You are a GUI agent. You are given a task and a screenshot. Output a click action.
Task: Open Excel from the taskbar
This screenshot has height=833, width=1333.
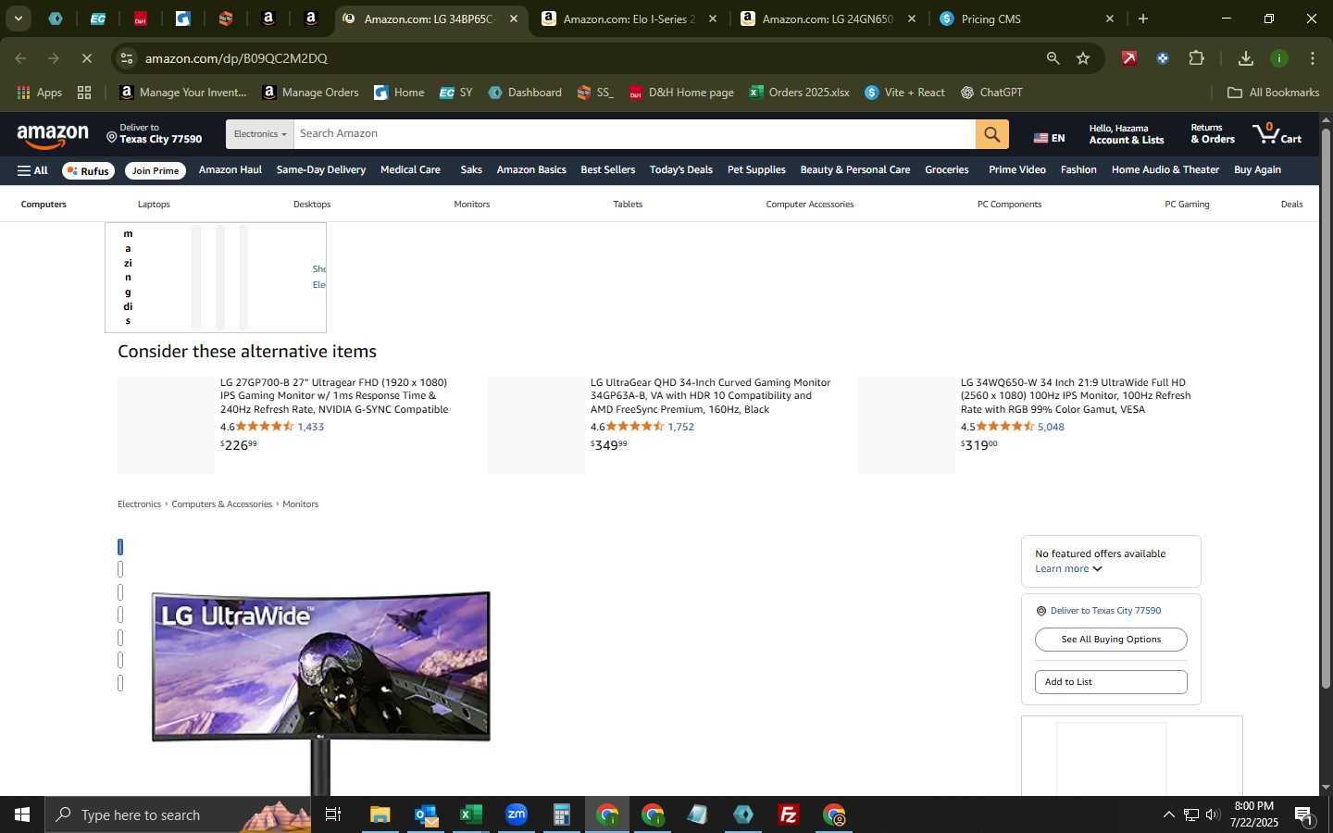click(471, 814)
